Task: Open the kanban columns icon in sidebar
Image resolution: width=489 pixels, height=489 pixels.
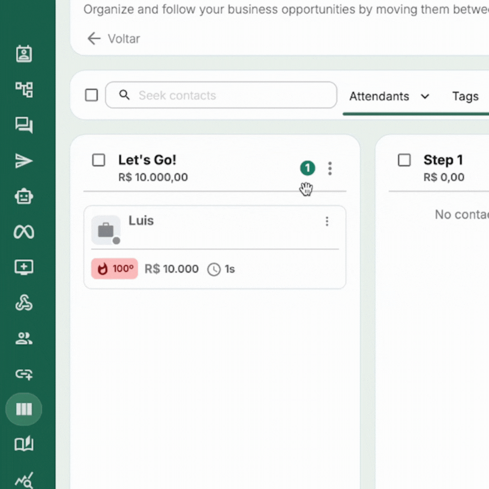Action: pos(24,409)
